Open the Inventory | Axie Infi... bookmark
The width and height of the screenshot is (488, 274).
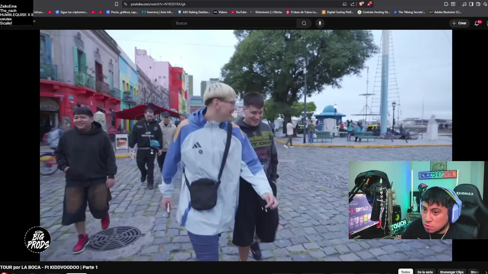[157, 12]
